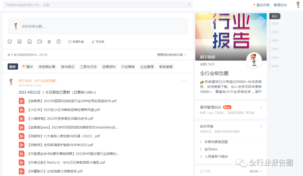Open the 管理后台 link
The height and width of the screenshot is (176, 303).
tap(280, 5)
